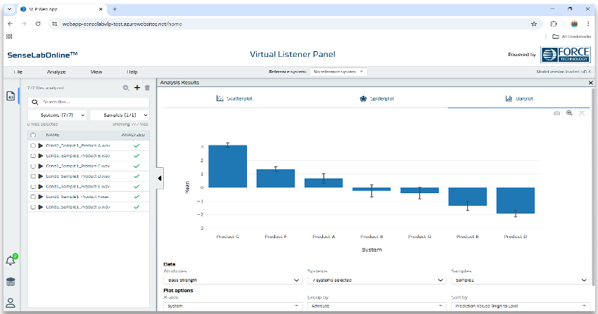
Task: Play Cond1_Sample1_Product B.wav
Action: click(x=41, y=156)
